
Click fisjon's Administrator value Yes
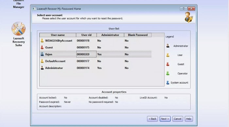pos(99,54)
